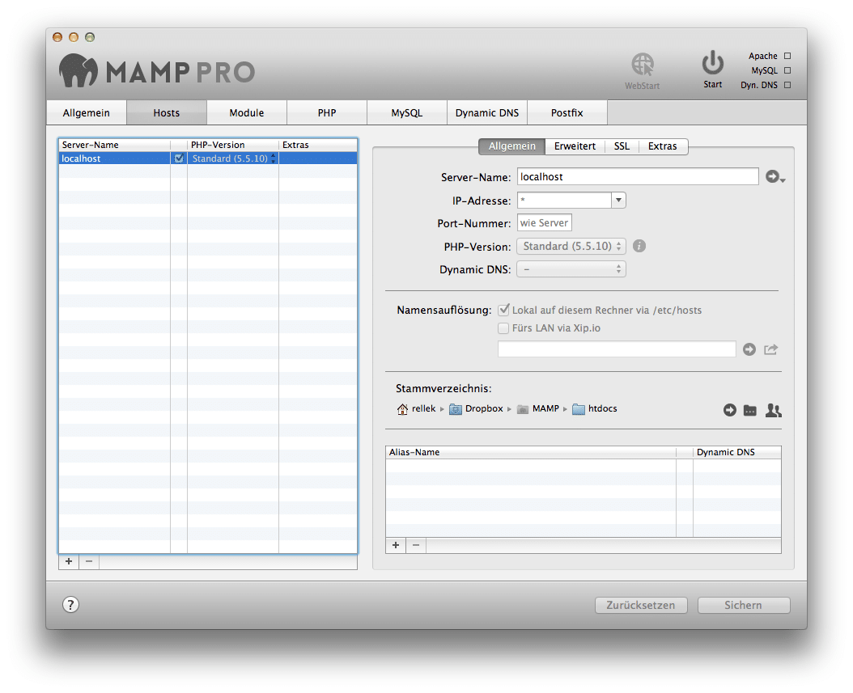Click the rellek path label
The height and width of the screenshot is (693, 853).
coord(424,408)
